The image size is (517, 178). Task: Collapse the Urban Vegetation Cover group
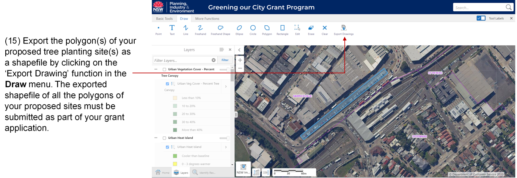(156, 70)
